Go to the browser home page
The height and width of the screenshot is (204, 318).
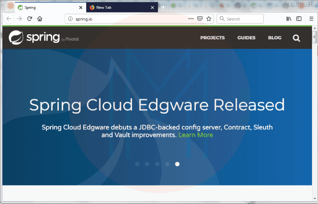point(40,19)
